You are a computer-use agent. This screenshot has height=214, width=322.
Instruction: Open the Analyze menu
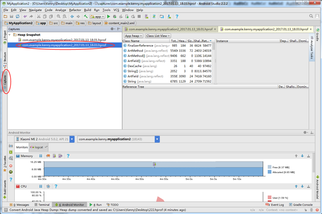tap(61, 10)
